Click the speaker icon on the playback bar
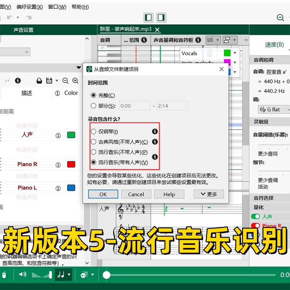Screen dimensions: 290x290 coord(22,274)
